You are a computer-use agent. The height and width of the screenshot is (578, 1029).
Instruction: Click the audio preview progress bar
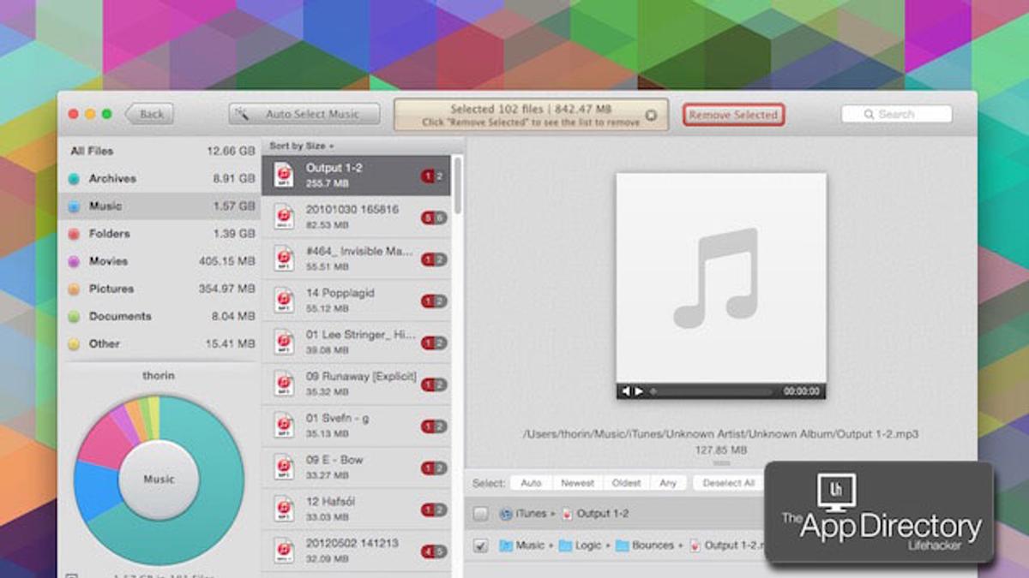click(712, 391)
